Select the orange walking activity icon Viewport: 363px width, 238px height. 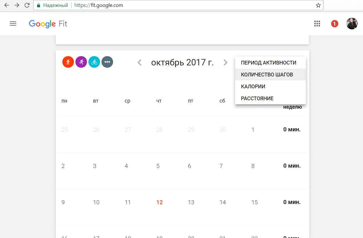[x=68, y=62]
